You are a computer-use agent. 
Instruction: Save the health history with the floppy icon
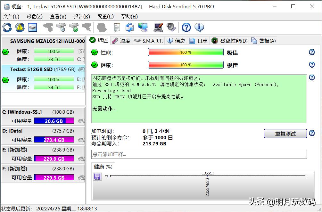97,176
